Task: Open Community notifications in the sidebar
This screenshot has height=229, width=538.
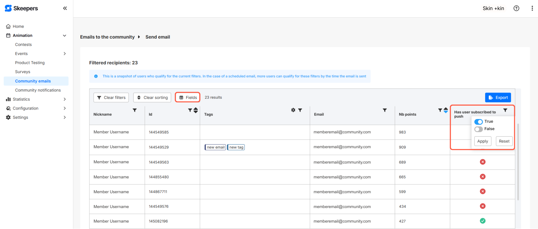Action: point(38,90)
